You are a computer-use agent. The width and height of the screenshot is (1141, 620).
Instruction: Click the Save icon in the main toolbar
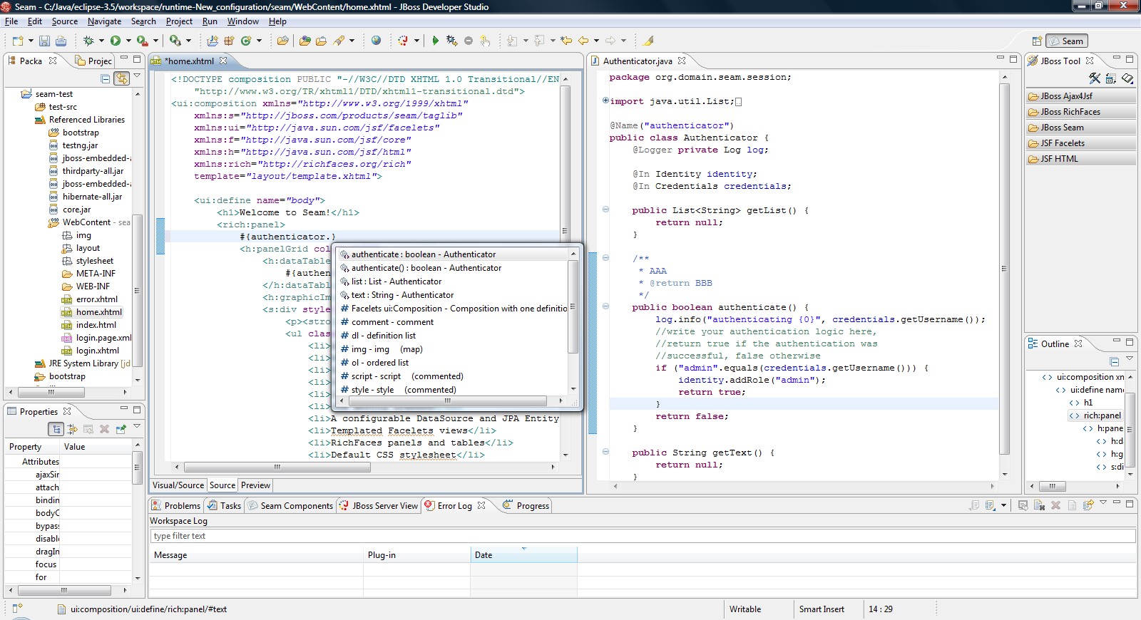44,41
